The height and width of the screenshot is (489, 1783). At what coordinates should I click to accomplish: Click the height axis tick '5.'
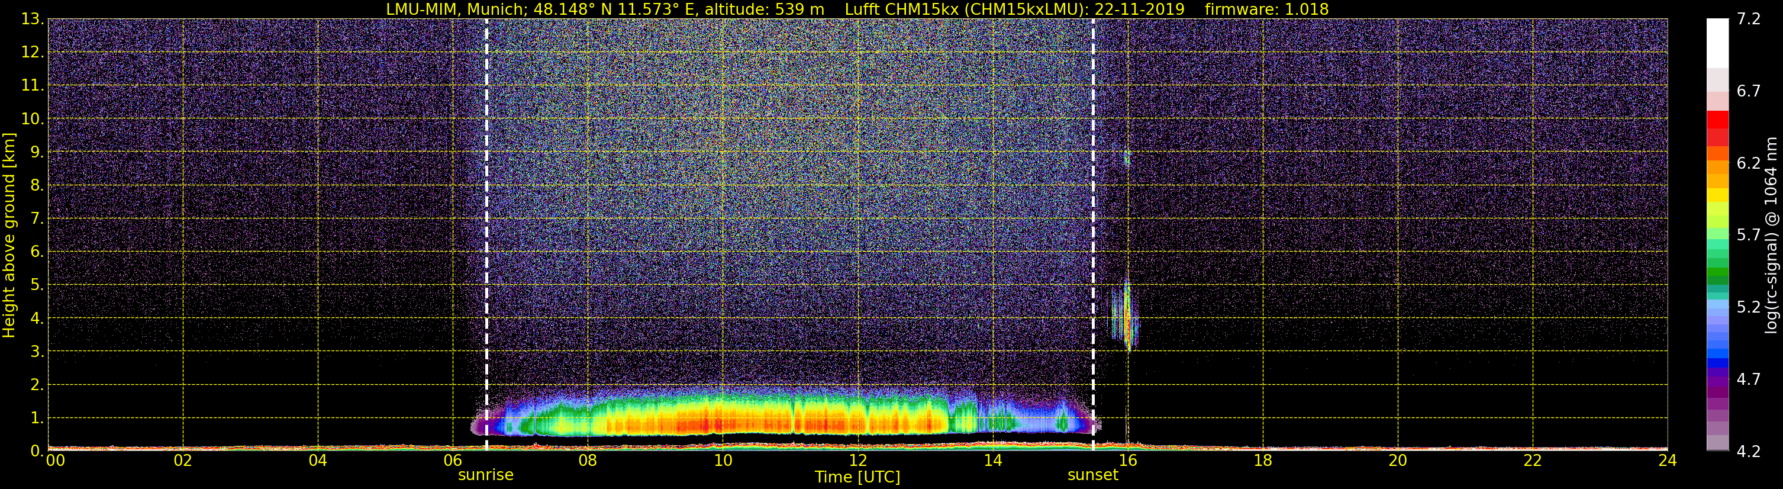(37, 285)
